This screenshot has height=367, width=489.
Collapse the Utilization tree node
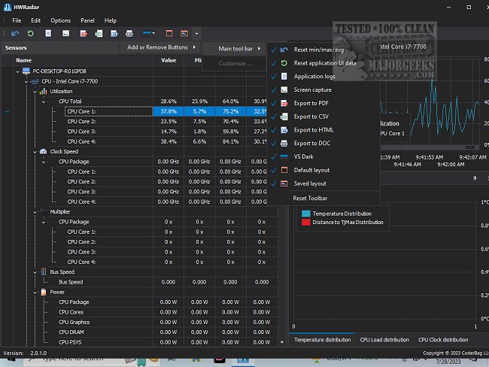tap(34, 91)
